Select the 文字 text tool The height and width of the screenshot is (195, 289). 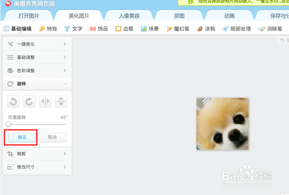pos(74,29)
